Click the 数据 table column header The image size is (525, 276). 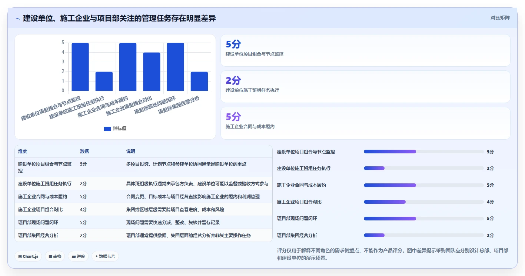pyautogui.click(x=84, y=152)
